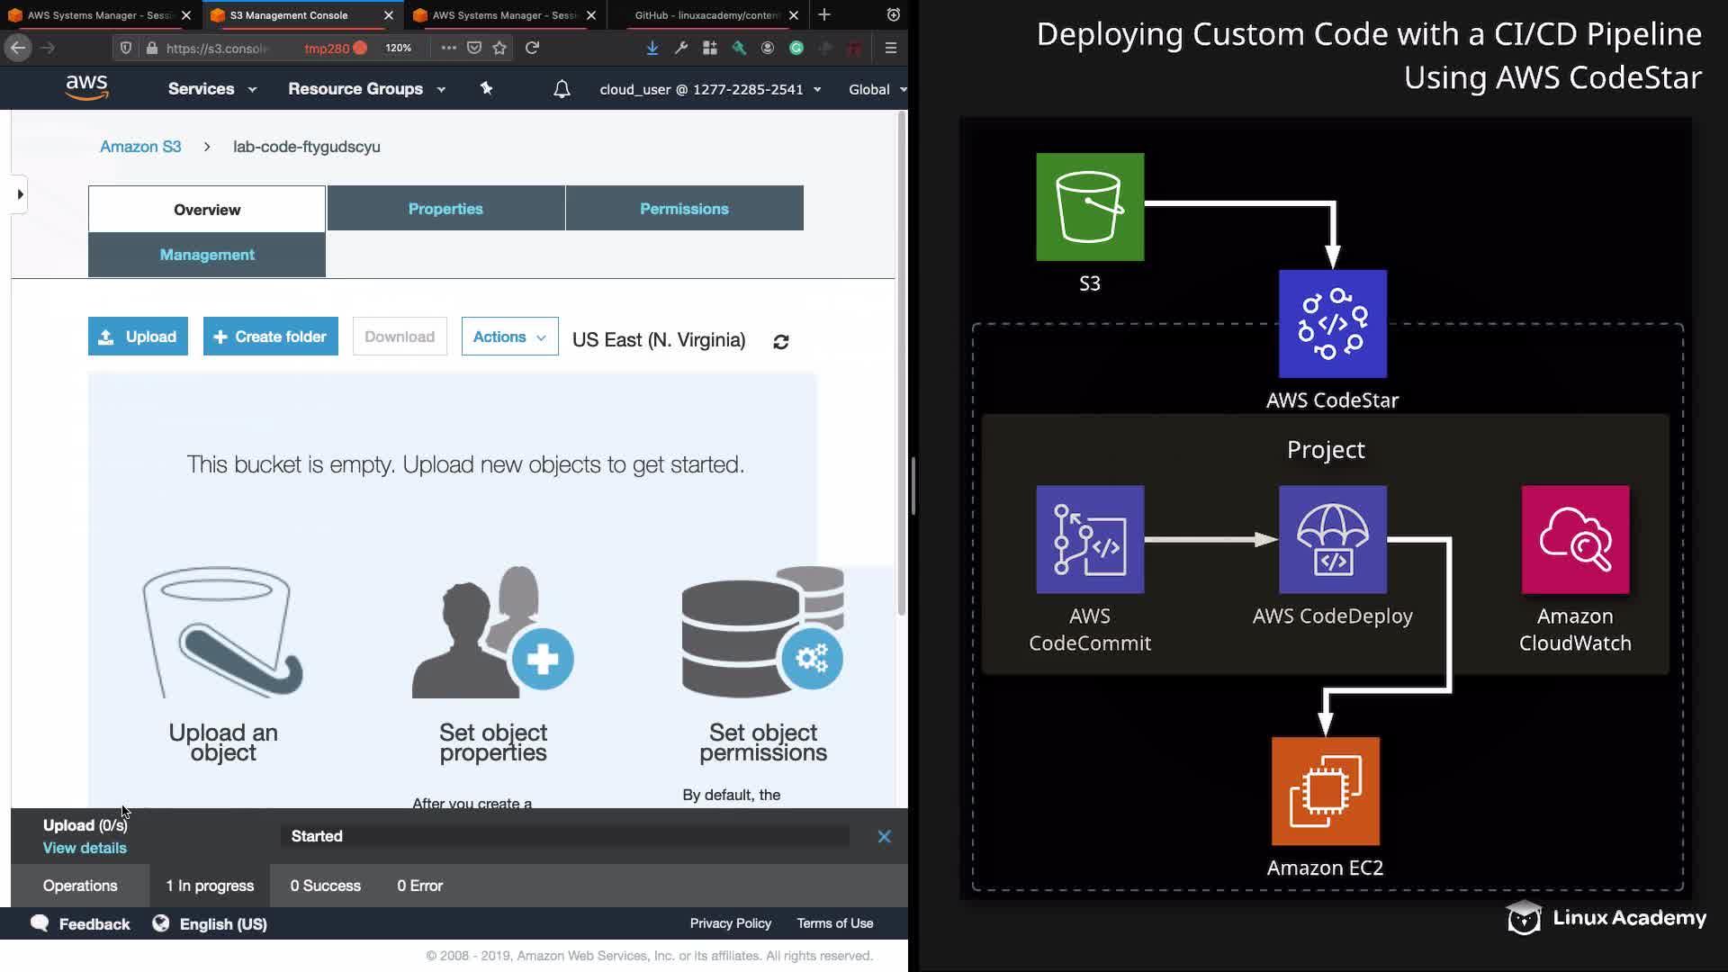1728x972 pixels.
Task: Switch to the Properties tab
Action: pos(445,209)
